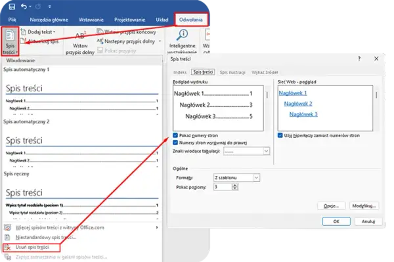
Task: Close the Spis treści dialog
Action: (376, 59)
